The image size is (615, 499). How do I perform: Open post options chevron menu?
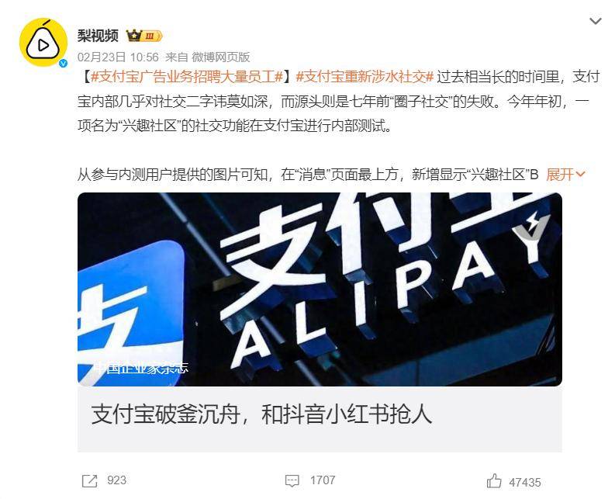click(596, 21)
